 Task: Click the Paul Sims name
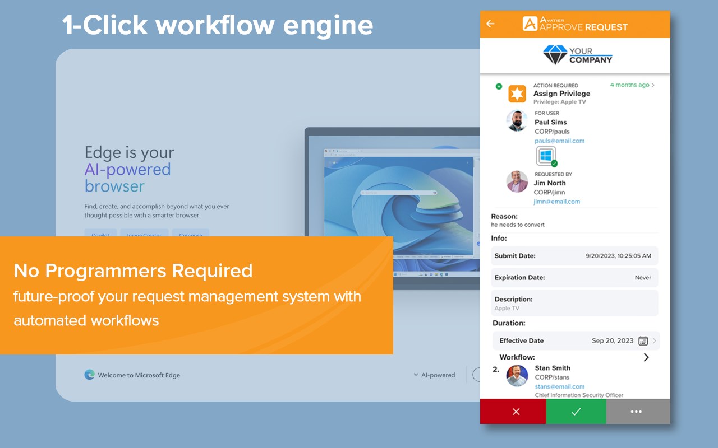coord(551,122)
